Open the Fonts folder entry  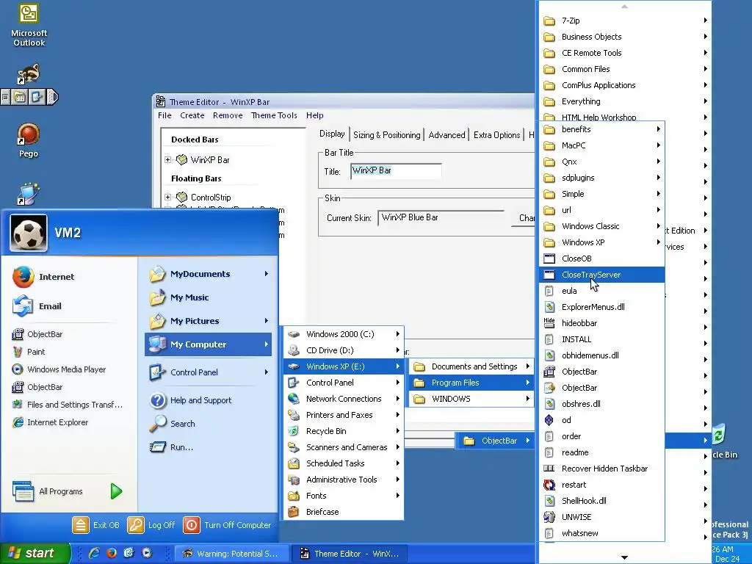[x=344, y=496]
